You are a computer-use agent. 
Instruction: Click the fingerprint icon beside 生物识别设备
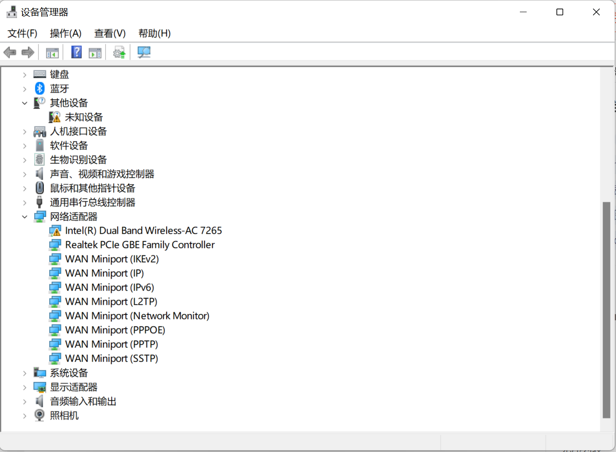[40, 160]
